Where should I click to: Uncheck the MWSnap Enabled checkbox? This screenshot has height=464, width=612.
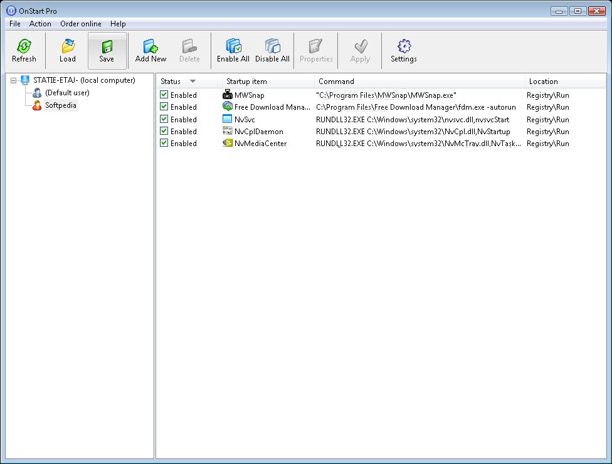pyautogui.click(x=164, y=95)
